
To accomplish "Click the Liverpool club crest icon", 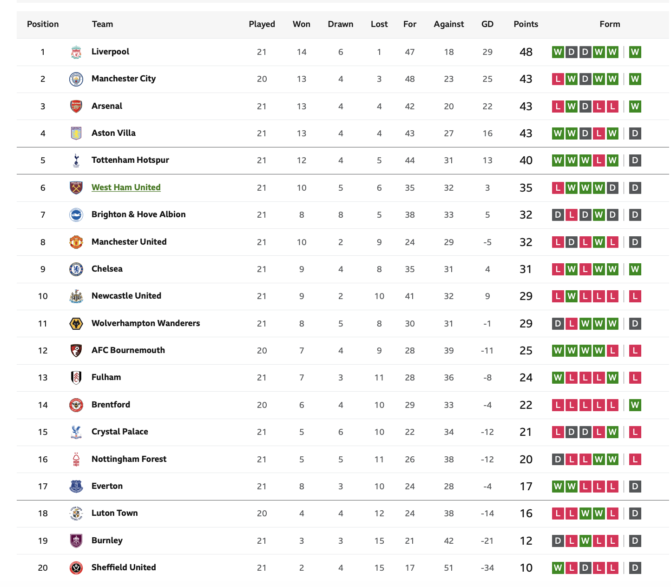I will [x=76, y=52].
